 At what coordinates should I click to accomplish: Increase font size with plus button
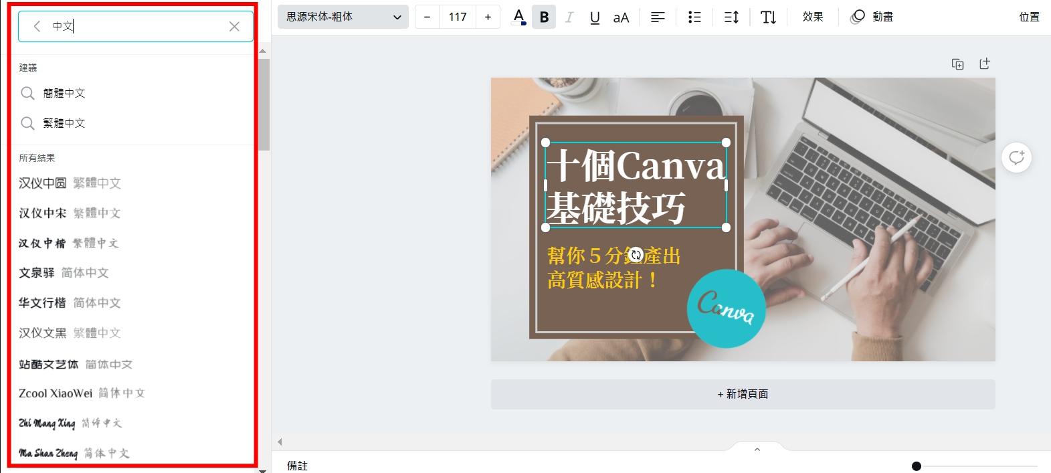488,17
